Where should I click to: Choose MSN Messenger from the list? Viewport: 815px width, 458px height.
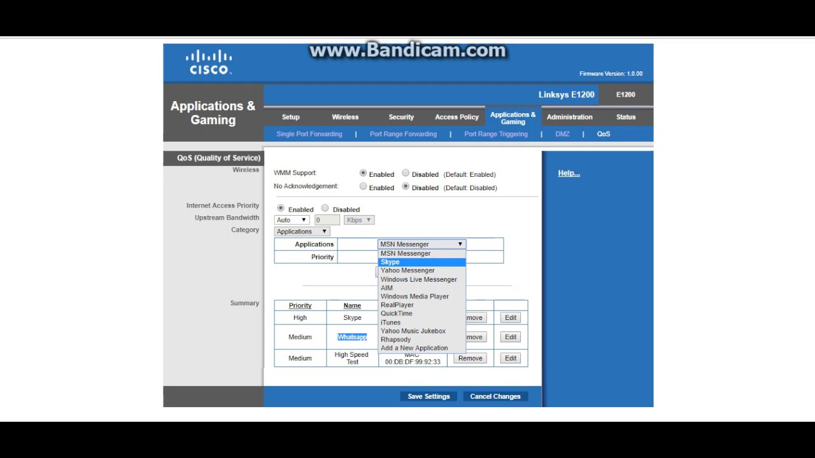[422, 253]
